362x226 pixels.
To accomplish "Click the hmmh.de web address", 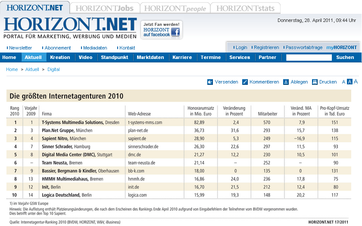I will coord(136,179).
